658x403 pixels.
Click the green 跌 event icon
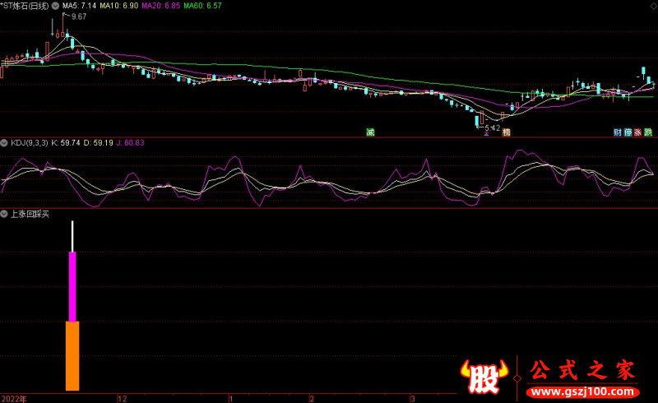648,132
